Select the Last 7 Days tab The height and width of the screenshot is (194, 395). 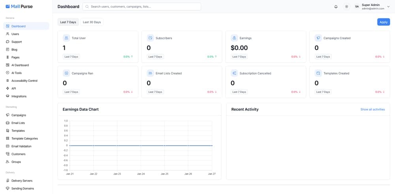[68, 22]
